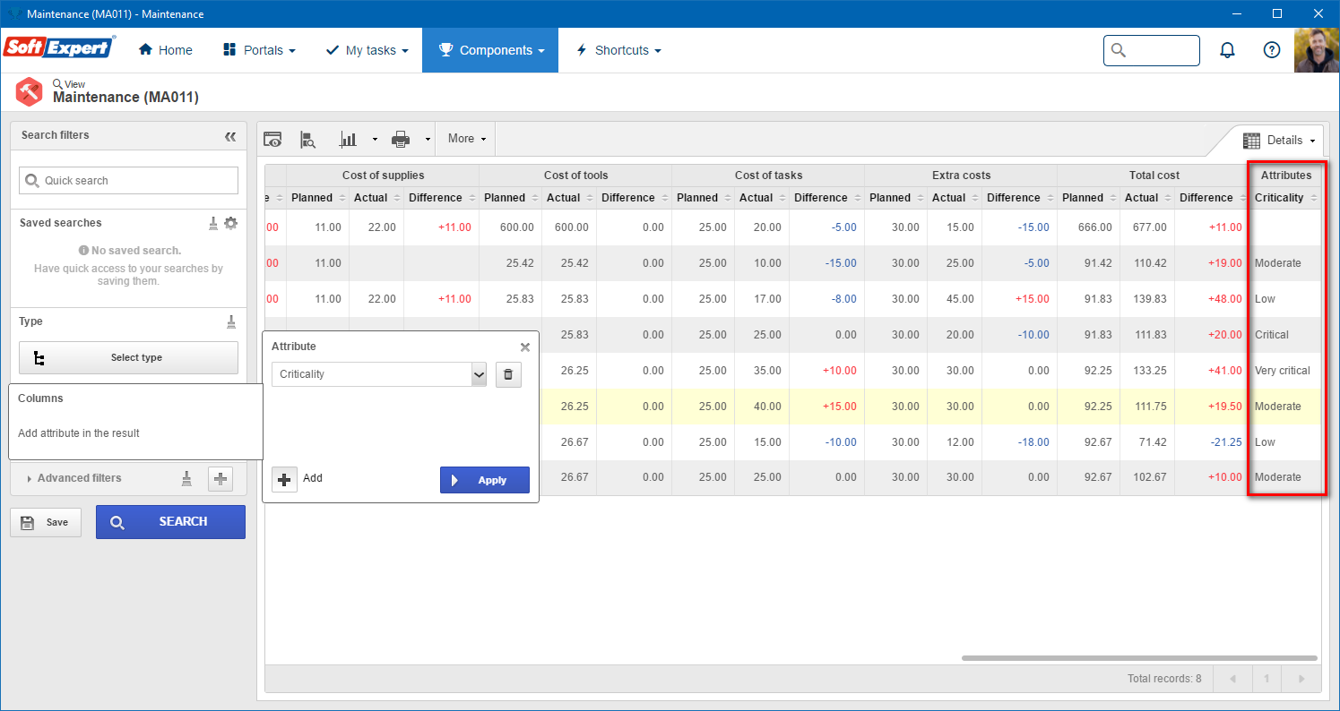Click the chart icon in toolbar

point(348,139)
